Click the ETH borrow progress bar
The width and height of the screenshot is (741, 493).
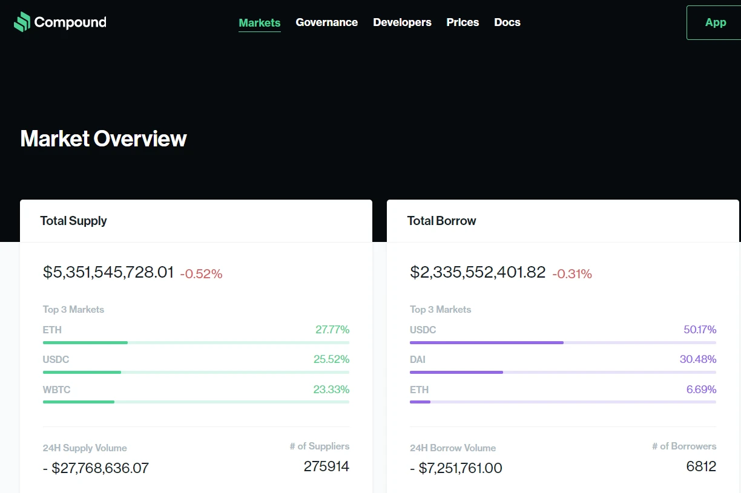[563, 402]
